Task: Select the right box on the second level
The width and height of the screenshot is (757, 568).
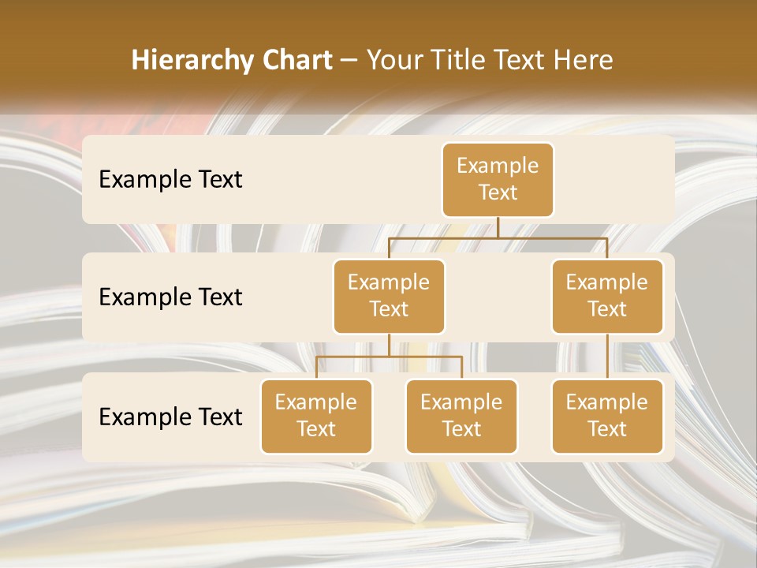Action: [x=606, y=296]
